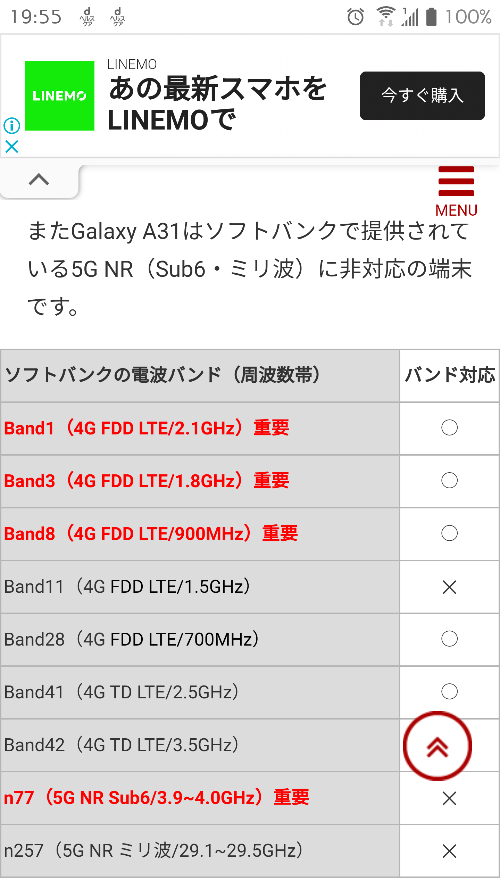500x889 pixels.
Task: Tap the cell signal strength icon
Action: coord(410,17)
